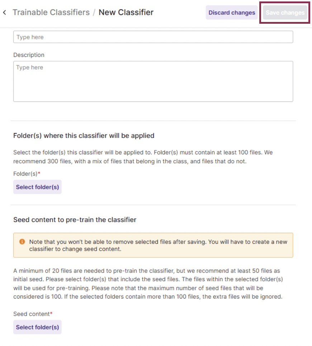The width and height of the screenshot is (312, 346).
Task: Select the New Classifier breadcrumb label
Action: click(126, 12)
